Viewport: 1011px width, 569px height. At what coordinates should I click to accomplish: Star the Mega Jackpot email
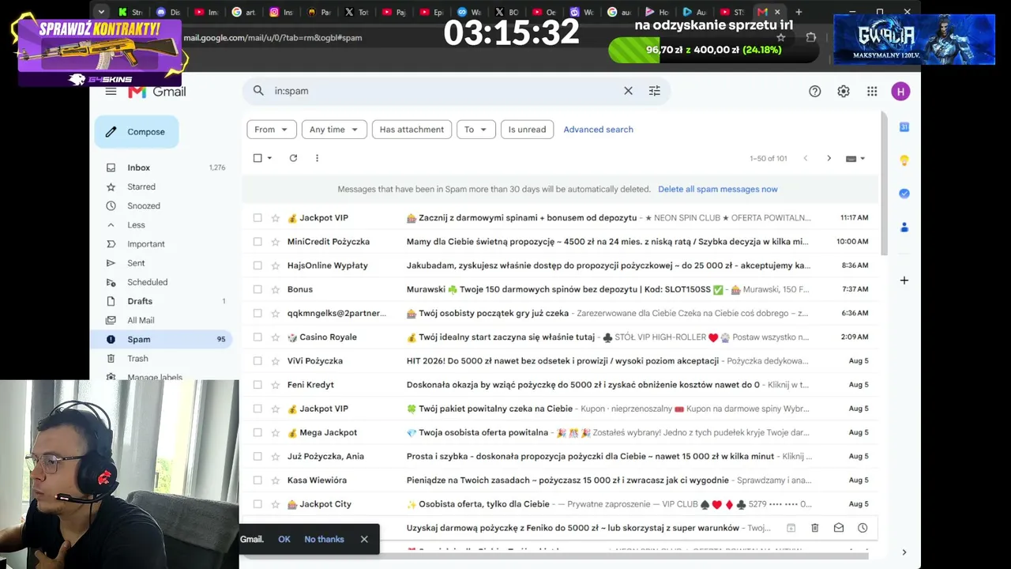(276, 432)
